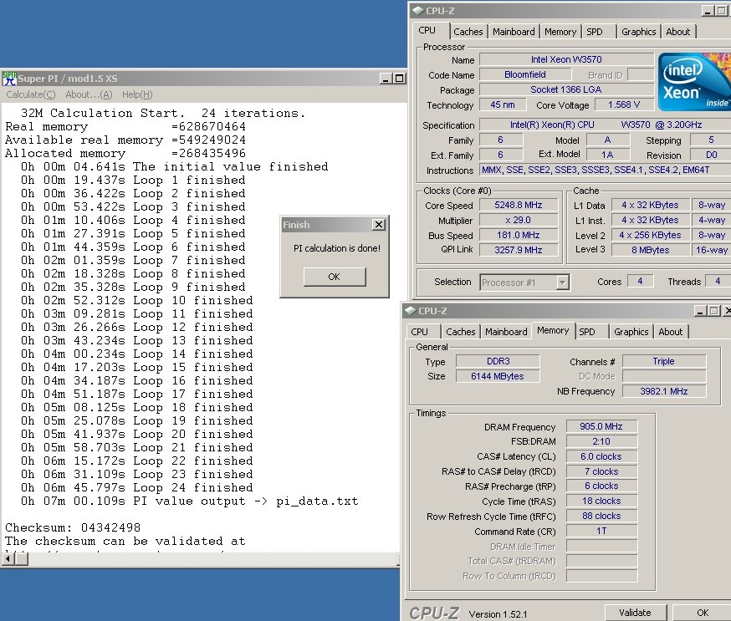Click OK button at CPU-Z bottom

pyautogui.click(x=702, y=613)
